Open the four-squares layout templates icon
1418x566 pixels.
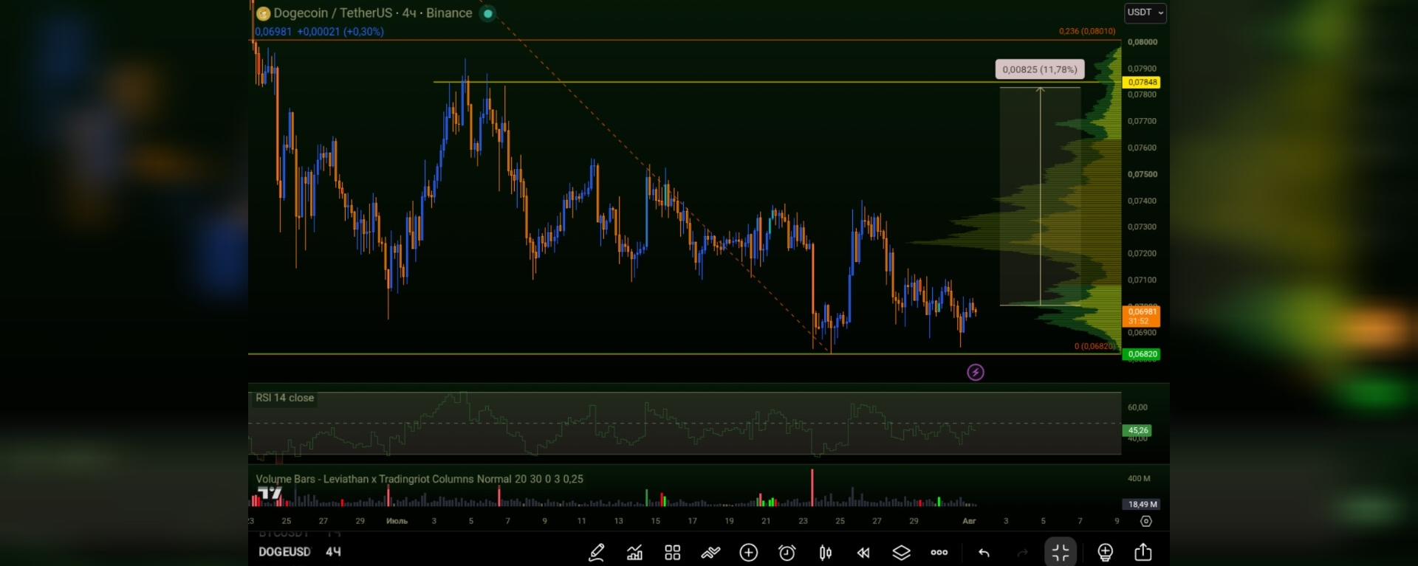(672, 552)
